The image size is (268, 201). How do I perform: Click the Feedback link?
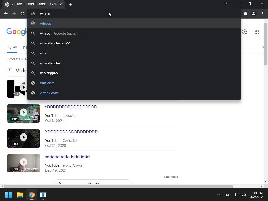click(x=171, y=177)
